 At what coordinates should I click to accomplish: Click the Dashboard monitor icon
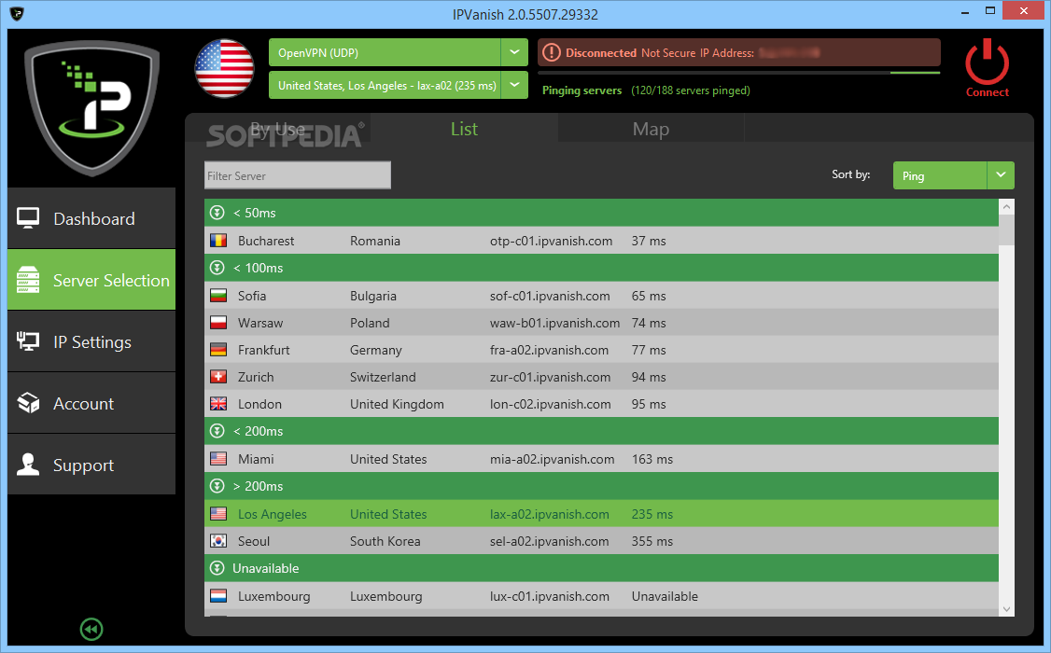(x=28, y=218)
